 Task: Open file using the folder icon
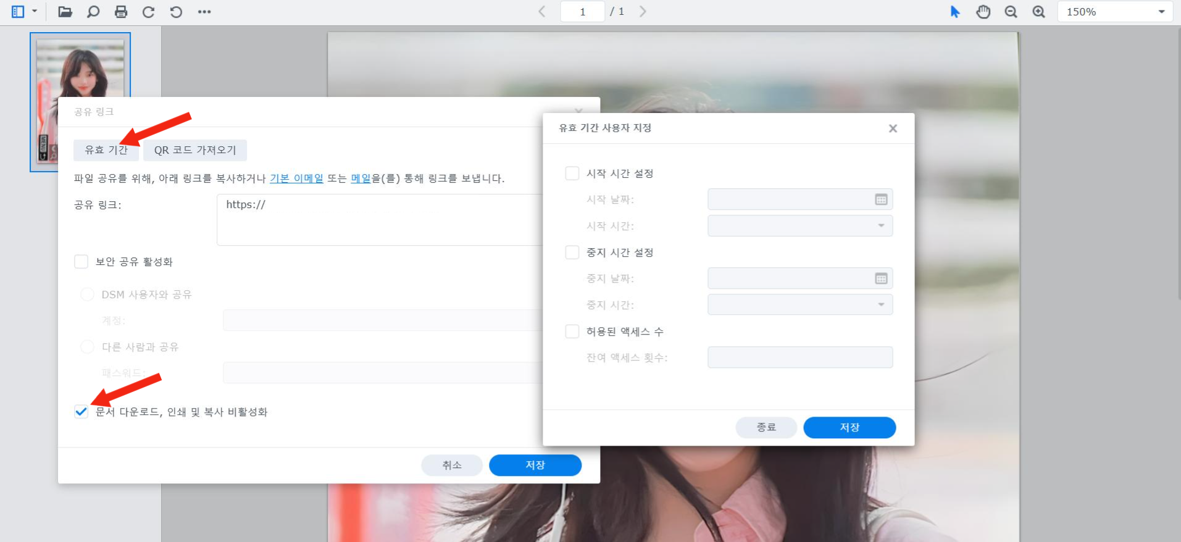65,12
